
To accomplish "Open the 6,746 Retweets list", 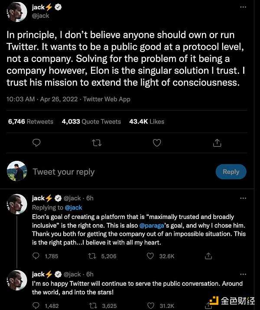I will tap(30, 121).
